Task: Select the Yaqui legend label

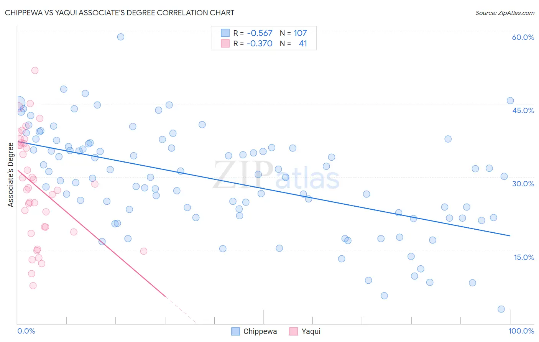Action: (311, 331)
